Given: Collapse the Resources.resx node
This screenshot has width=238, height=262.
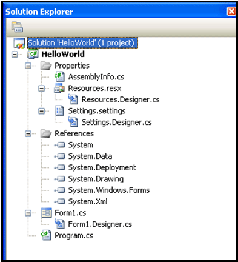Looking at the screenshot, I should coord(41,89).
